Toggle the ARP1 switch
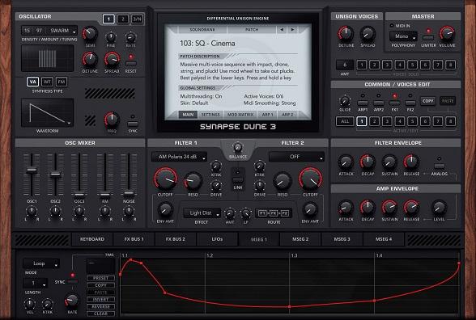Screen dimensions: 476x320 click(x=363, y=103)
